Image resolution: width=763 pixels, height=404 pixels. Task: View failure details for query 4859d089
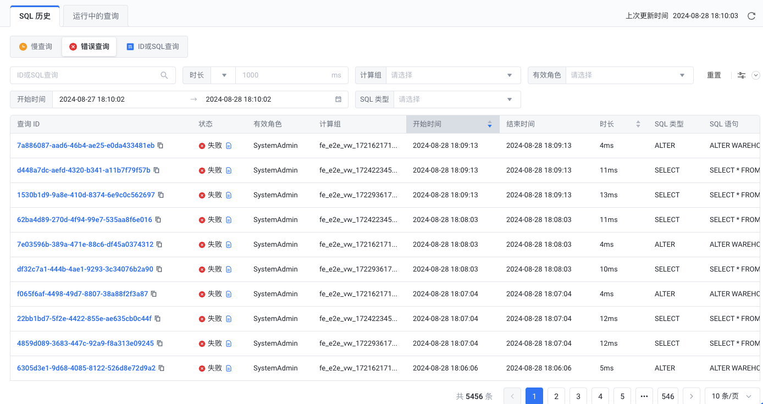229,344
